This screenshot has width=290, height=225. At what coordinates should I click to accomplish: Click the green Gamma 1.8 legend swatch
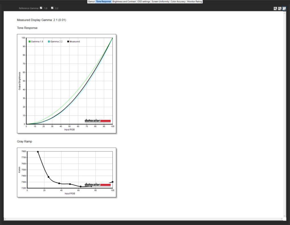coord(29,42)
